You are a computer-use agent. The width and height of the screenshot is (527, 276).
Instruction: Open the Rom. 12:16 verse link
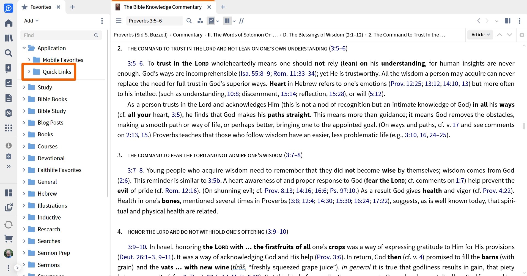point(181,191)
